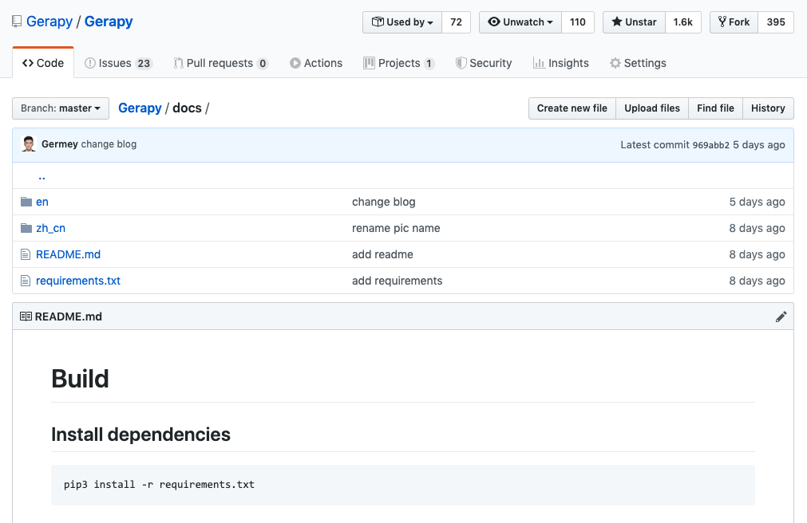The height and width of the screenshot is (523, 807).
Task: Click the file icon for requirements.txt
Action: coord(26,281)
